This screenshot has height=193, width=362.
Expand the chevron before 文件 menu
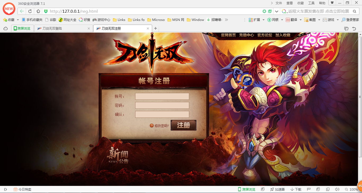coord(272,3)
